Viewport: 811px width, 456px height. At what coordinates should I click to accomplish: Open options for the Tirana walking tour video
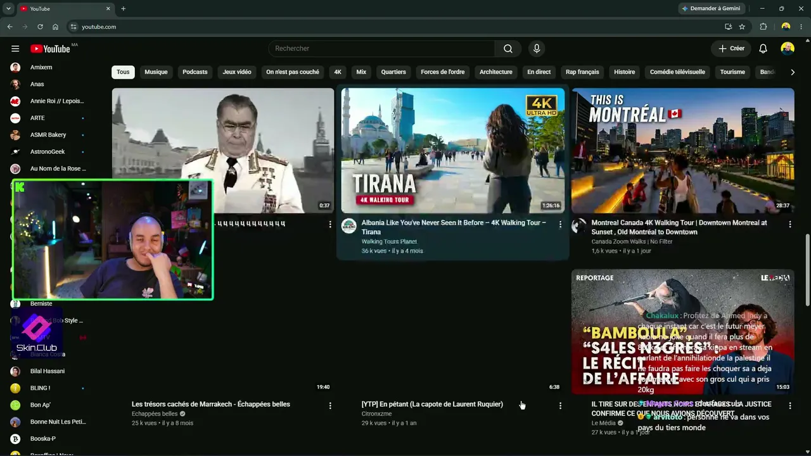pos(560,224)
